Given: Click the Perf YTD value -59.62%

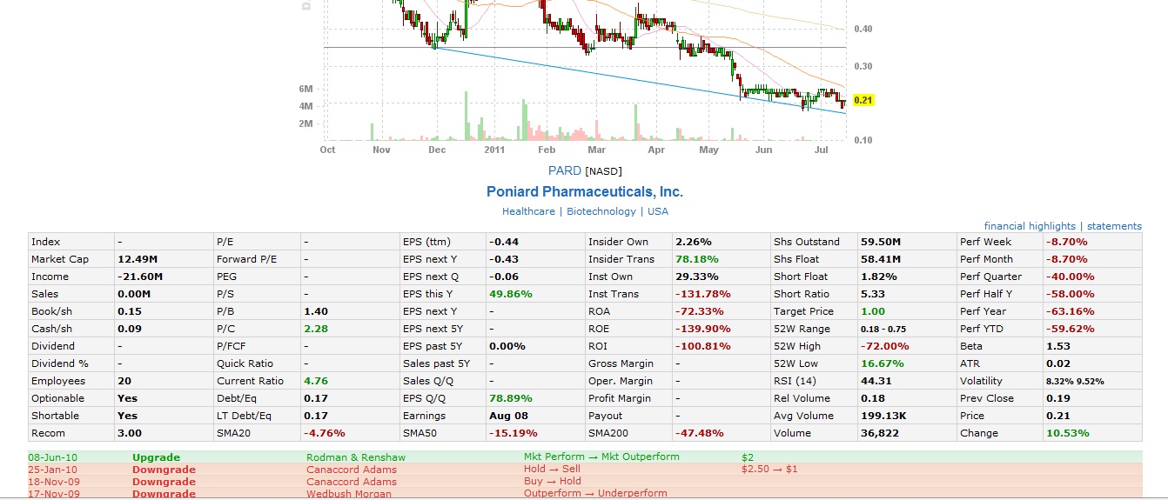Looking at the screenshot, I should coord(1071,329).
